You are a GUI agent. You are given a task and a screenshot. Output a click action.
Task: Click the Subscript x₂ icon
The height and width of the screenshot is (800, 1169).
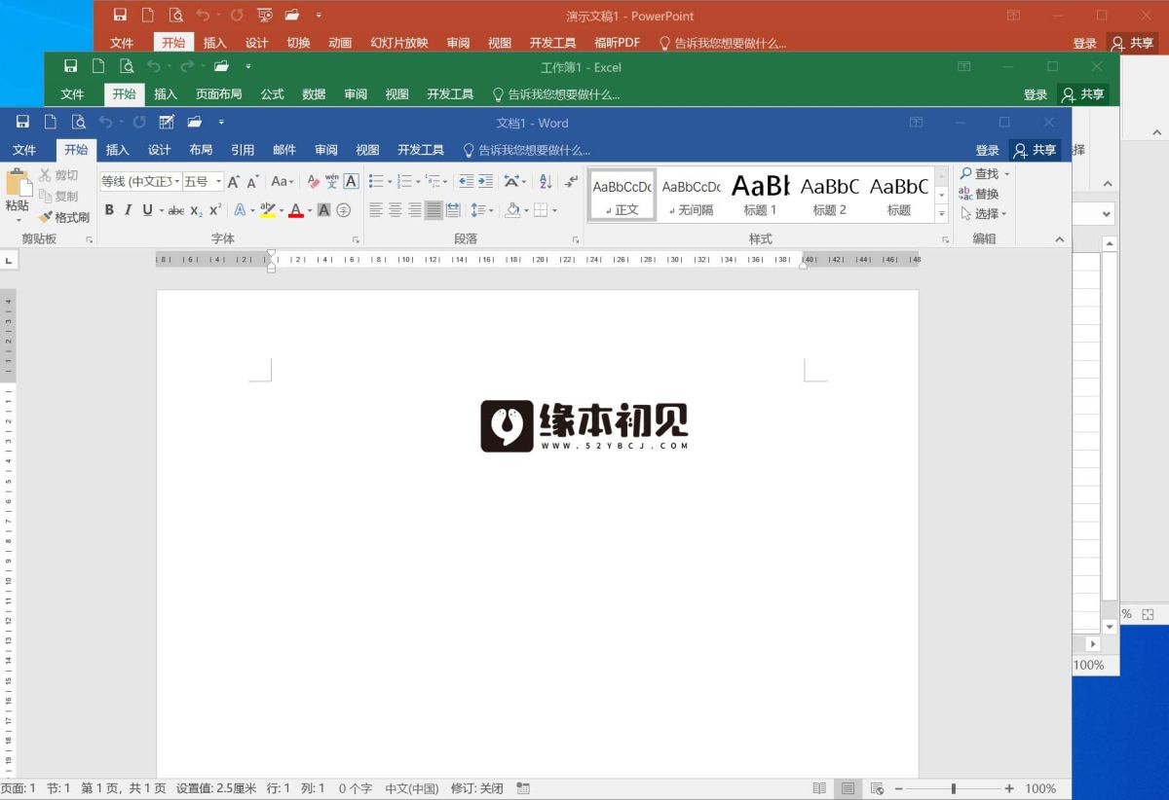[x=196, y=210]
